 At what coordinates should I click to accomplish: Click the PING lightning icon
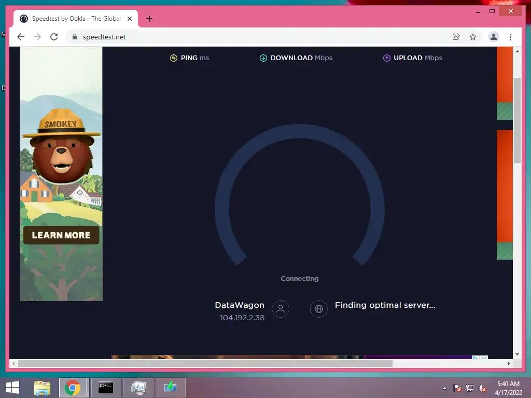pos(173,58)
